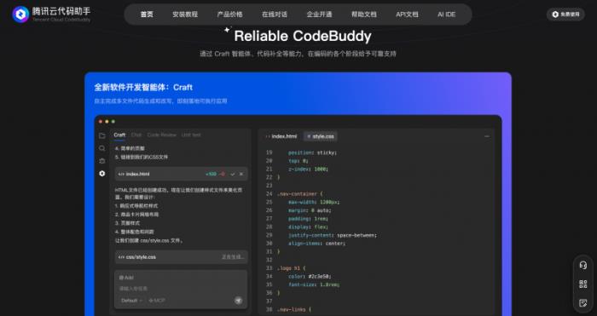
Task: Open the Default model dropdown
Action: [131, 301]
